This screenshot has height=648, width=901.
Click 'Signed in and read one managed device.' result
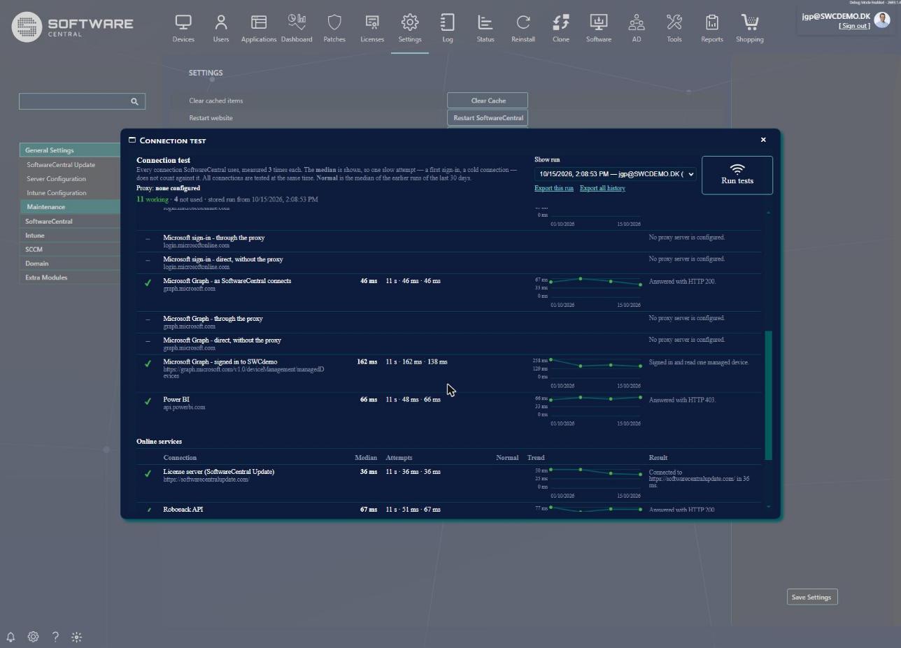[699, 363]
